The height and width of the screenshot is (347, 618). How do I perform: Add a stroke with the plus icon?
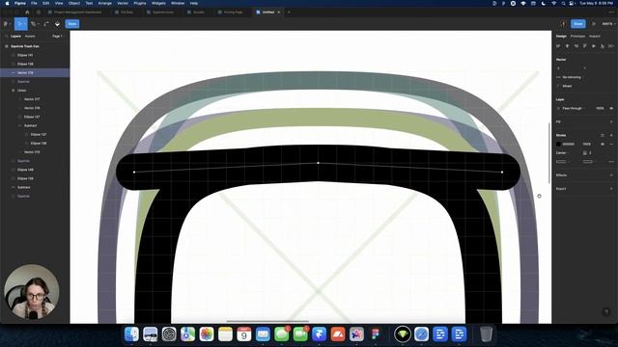click(x=611, y=135)
